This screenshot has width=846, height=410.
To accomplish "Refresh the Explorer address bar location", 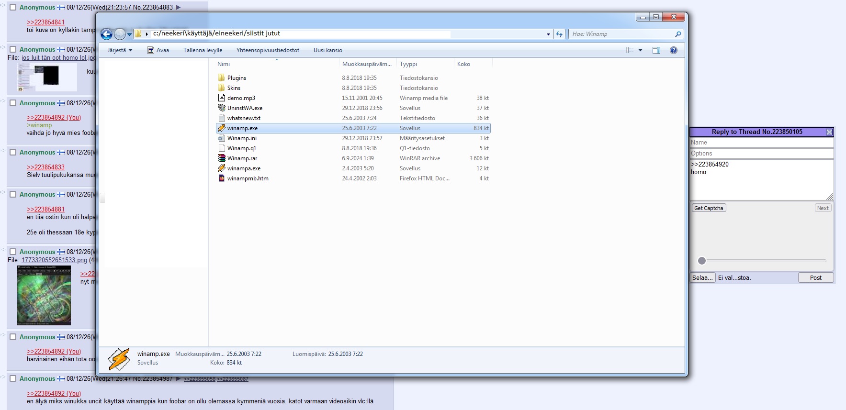I will [559, 34].
